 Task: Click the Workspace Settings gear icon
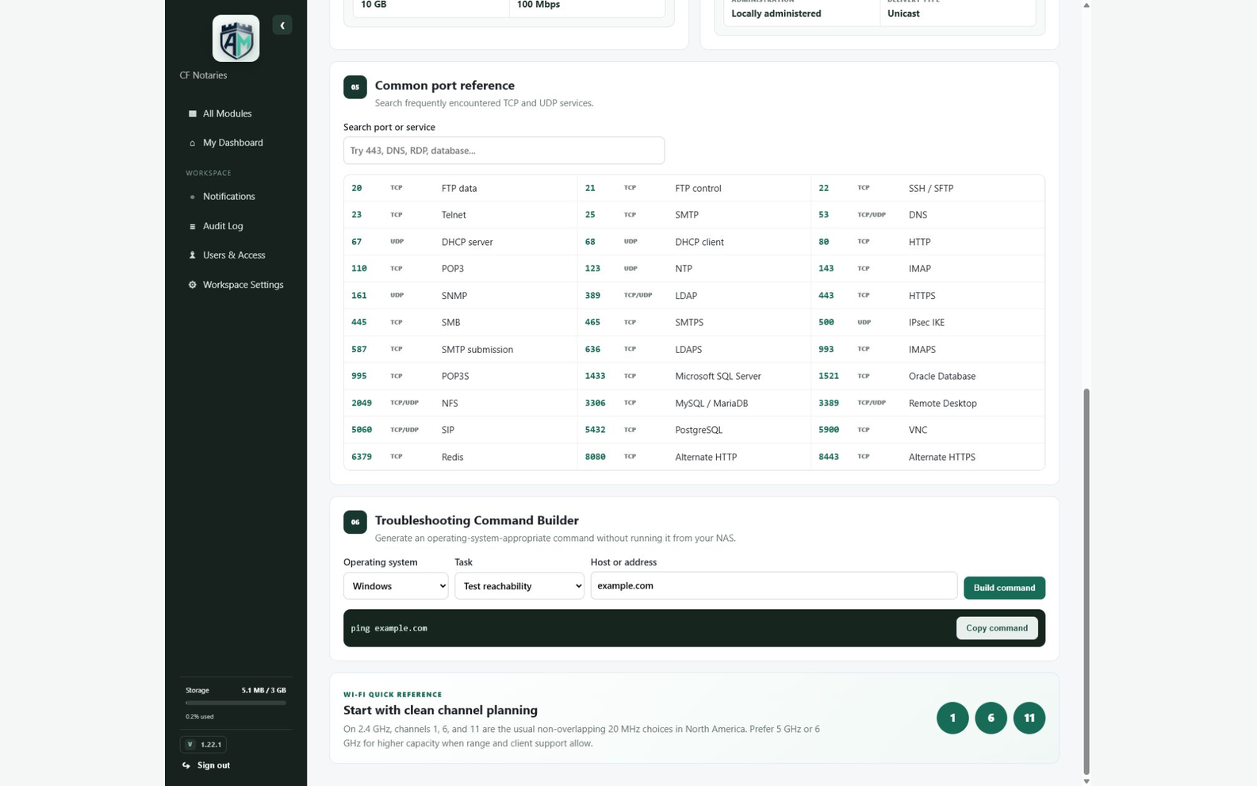(x=192, y=285)
